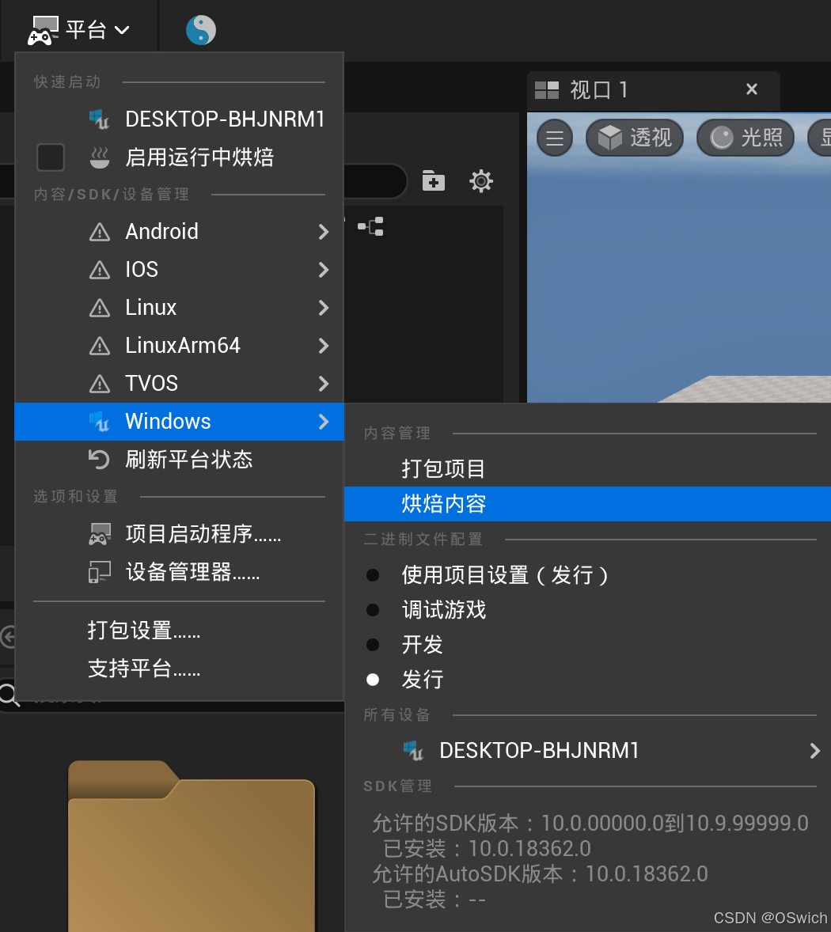The width and height of the screenshot is (831, 932).
Task: Close the 视口 1 viewport tab
Action: 752,89
